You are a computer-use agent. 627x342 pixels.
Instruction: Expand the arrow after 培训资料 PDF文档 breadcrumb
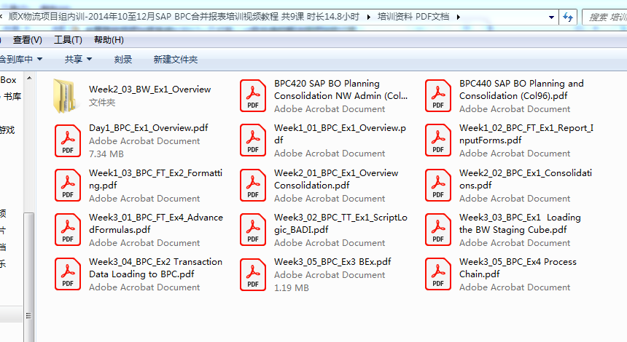(x=459, y=17)
